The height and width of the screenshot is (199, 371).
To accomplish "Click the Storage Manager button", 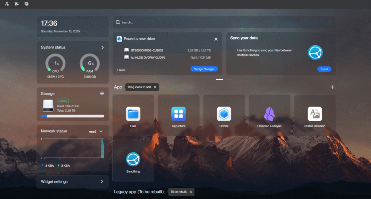I will [x=204, y=69].
